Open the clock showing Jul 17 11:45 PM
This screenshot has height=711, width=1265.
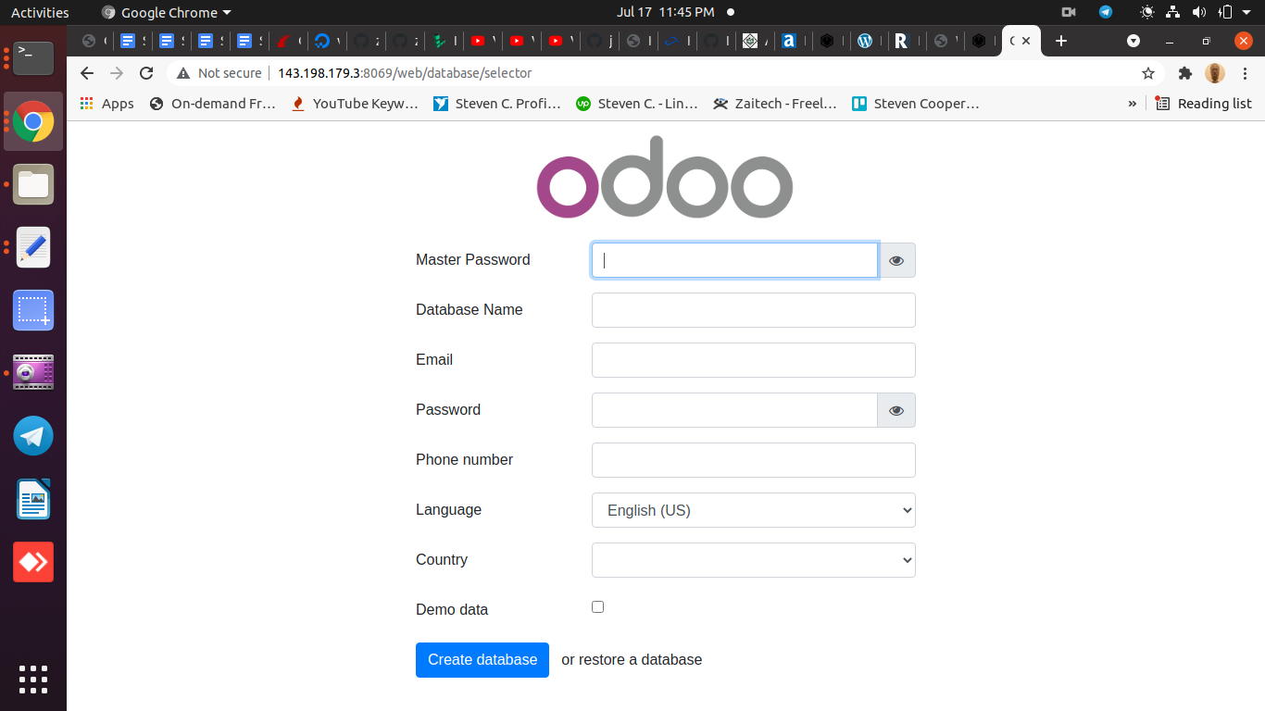(666, 12)
